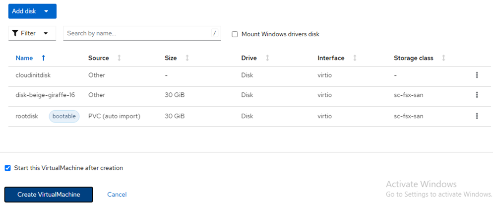The image size is (493, 209).
Task: Click PVC (auto import) source cell
Action: click(x=114, y=116)
